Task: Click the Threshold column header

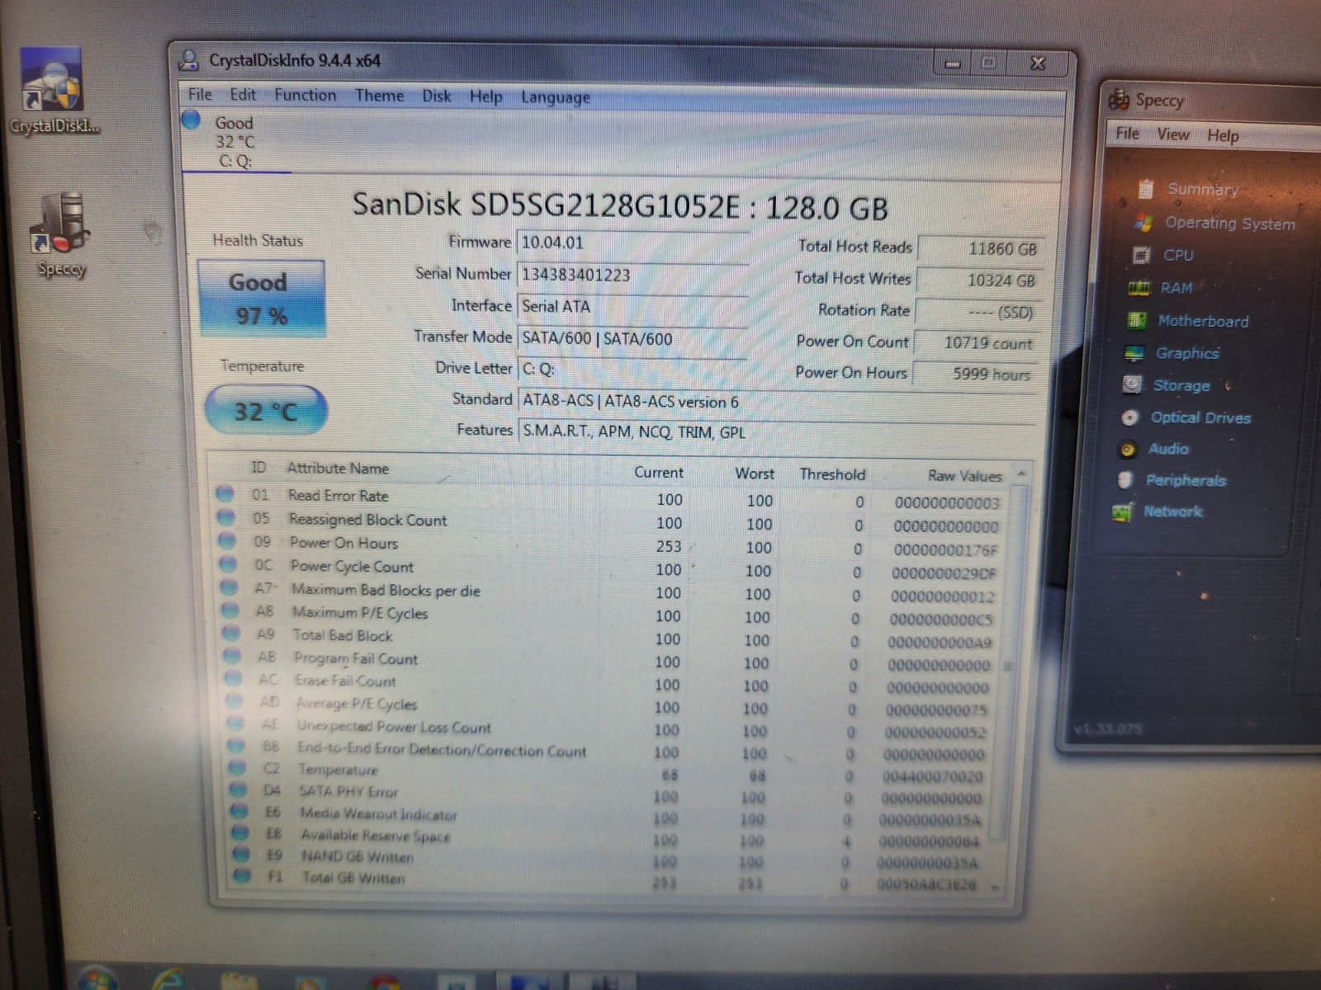Action: (832, 474)
